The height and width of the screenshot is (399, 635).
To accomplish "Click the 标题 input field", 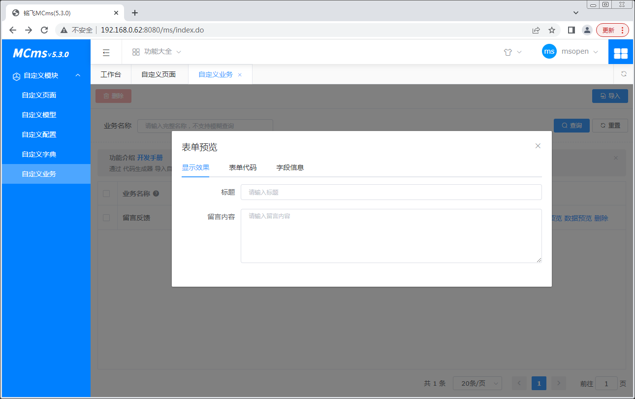I will click(391, 192).
